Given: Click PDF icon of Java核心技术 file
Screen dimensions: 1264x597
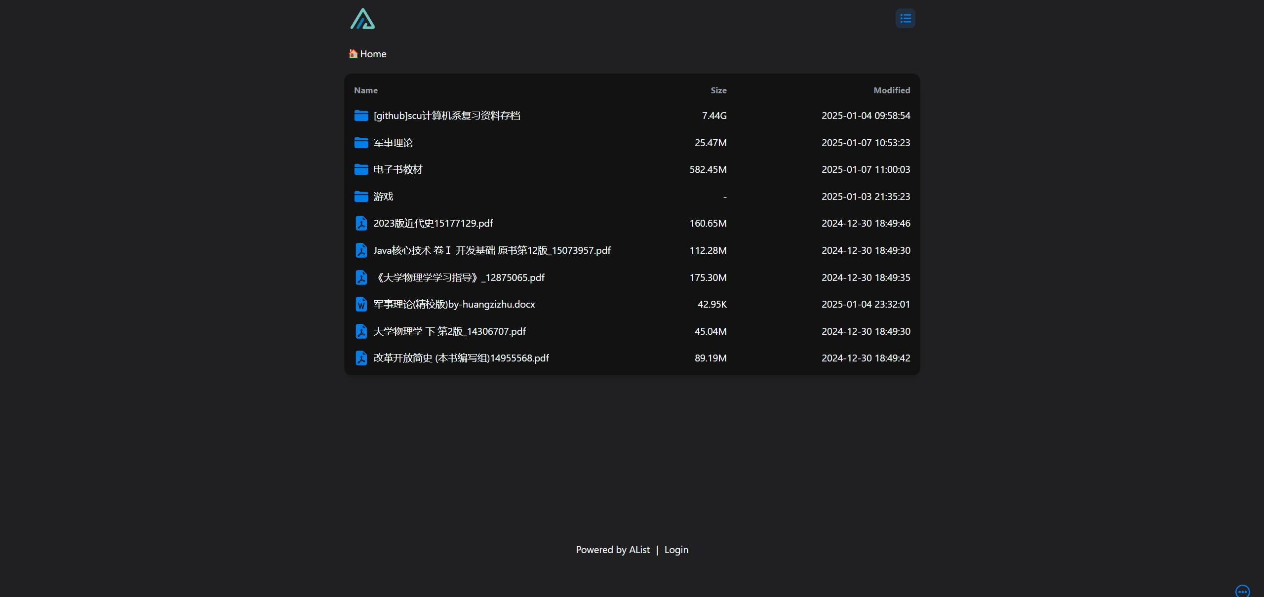Looking at the screenshot, I should point(361,250).
